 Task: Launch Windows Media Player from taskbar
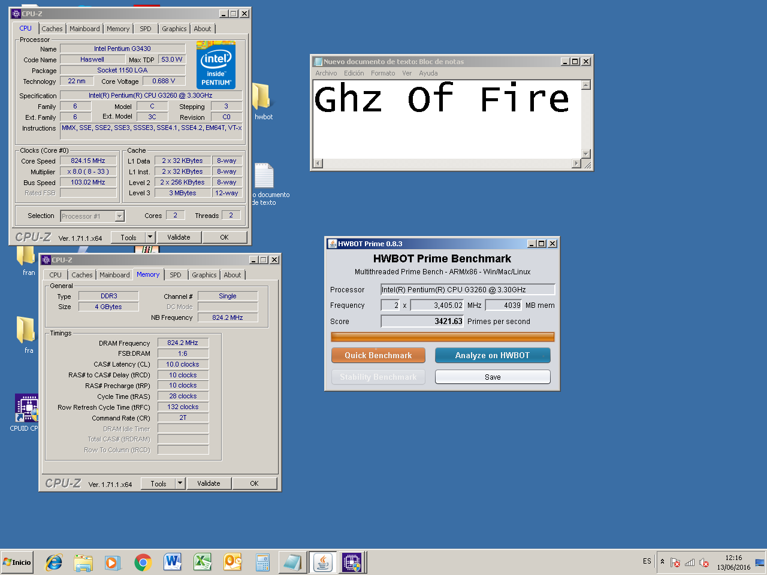pyautogui.click(x=112, y=562)
